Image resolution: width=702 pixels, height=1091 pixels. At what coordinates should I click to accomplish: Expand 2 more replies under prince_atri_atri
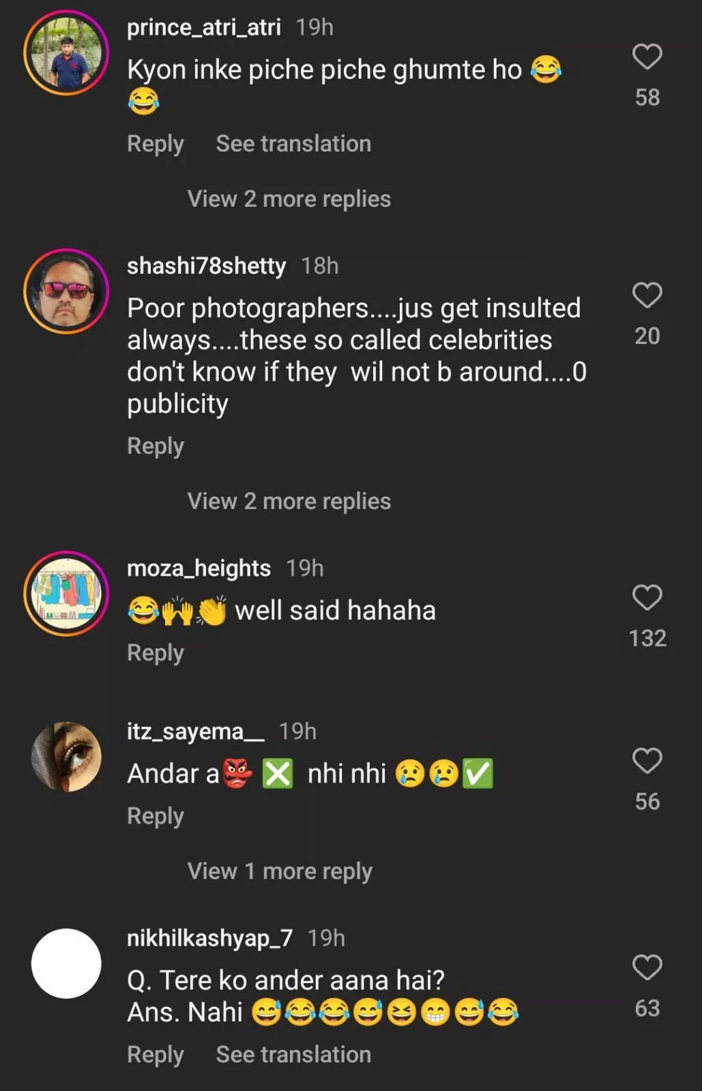click(x=289, y=199)
